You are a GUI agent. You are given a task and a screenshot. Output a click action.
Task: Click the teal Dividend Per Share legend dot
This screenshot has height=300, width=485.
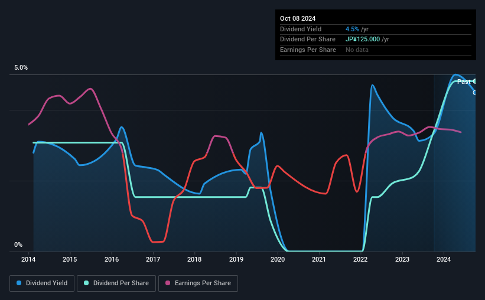coord(86,283)
